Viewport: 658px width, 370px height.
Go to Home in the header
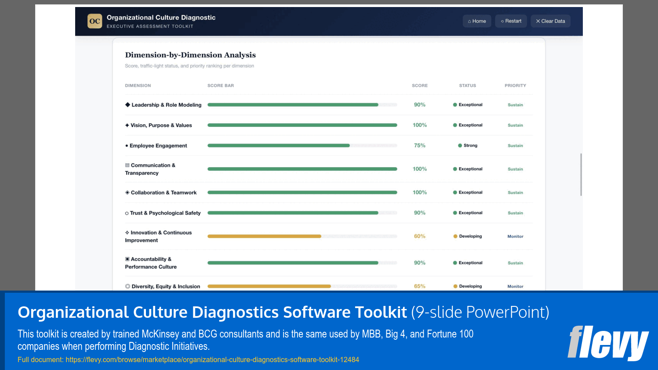pyautogui.click(x=477, y=21)
